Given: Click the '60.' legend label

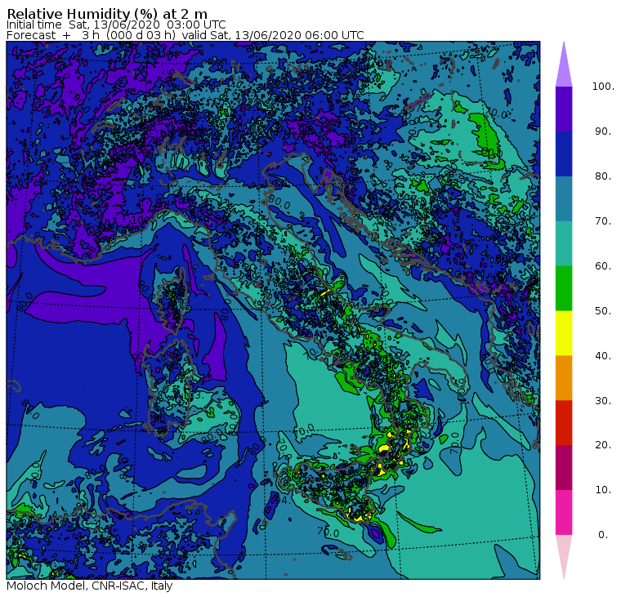Looking at the screenshot, I should [x=603, y=266].
